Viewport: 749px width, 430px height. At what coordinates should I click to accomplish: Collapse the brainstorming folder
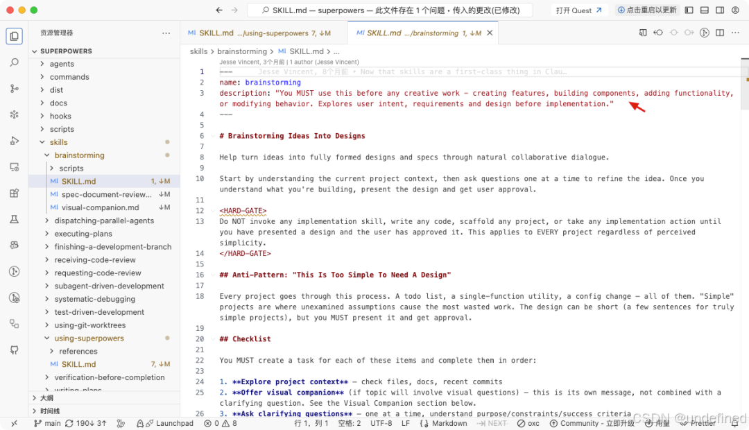(104, 155)
